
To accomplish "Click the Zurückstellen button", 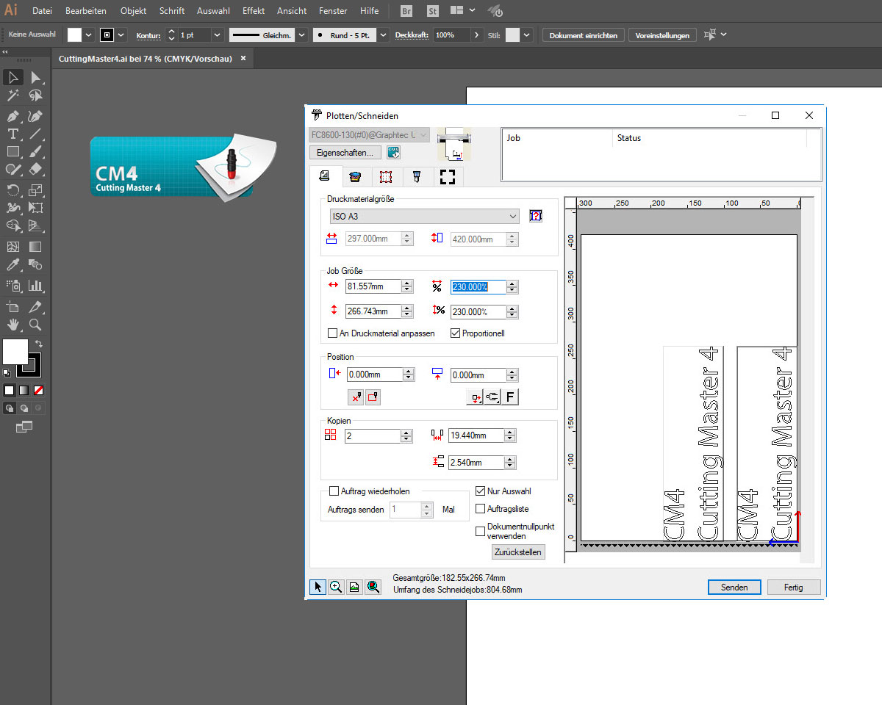I will click(x=518, y=552).
